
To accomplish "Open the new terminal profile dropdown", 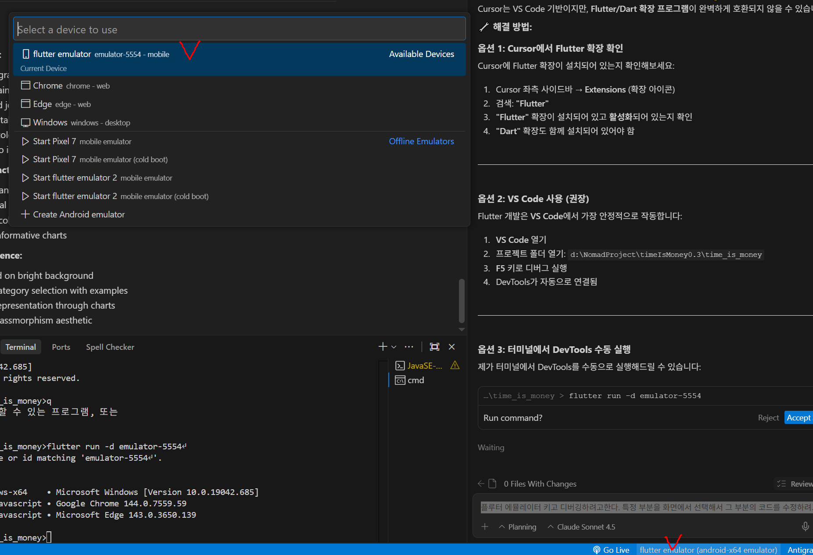I will 394,347.
